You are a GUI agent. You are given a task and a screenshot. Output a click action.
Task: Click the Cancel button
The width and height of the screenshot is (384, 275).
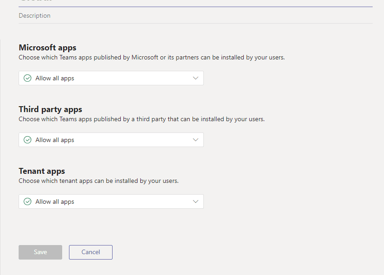91,252
